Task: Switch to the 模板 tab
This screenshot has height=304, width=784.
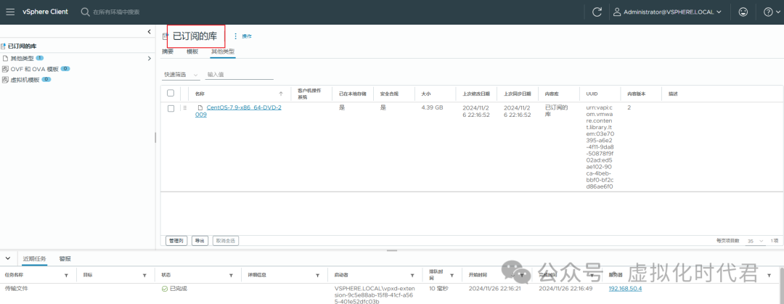Action: [x=192, y=52]
